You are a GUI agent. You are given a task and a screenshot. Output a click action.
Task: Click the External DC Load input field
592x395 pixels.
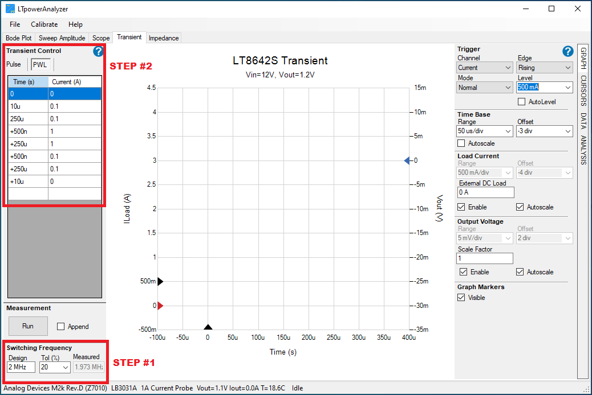pyautogui.click(x=485, y=192)
